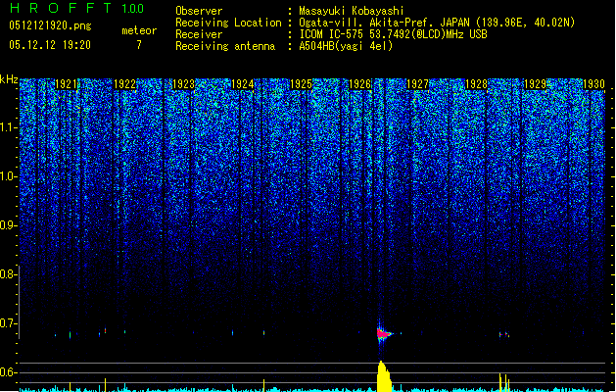Click the small double echo after 1928

pyautogui.click(x=504, y=334)
